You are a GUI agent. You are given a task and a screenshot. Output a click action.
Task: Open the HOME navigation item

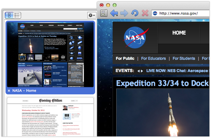179,33
